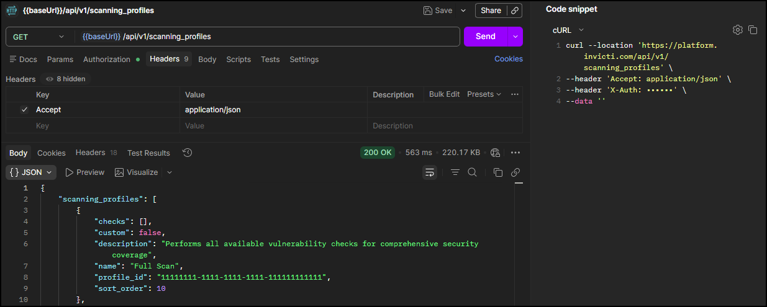Open the request Body tab

pos(207,60)
